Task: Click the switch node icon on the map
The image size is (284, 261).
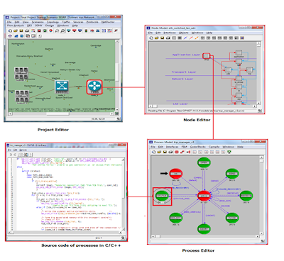Action: [62, 87]
